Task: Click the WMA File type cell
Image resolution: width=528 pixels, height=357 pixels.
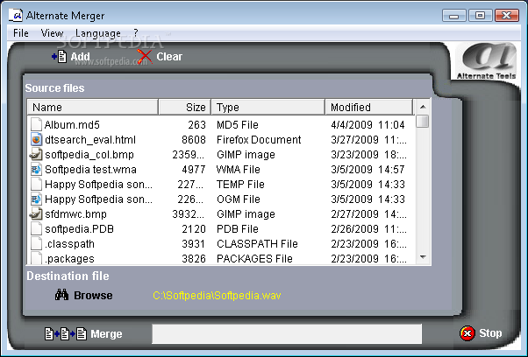Action: point(238,169)
